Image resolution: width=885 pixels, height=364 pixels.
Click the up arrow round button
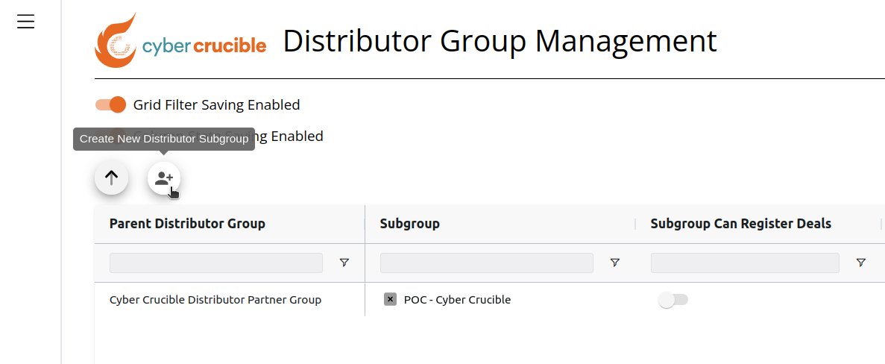(x=111, y=178)
